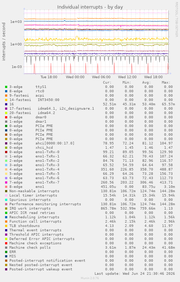Click the 1e+03 y-axis label
This screenshot has width=180, height=282.
pos(16,22)
